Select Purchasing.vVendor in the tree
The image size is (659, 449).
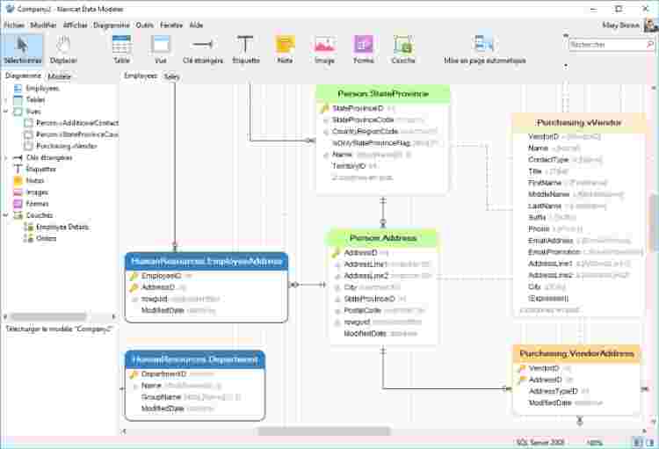pyautogui.click(x=67, y=146)
